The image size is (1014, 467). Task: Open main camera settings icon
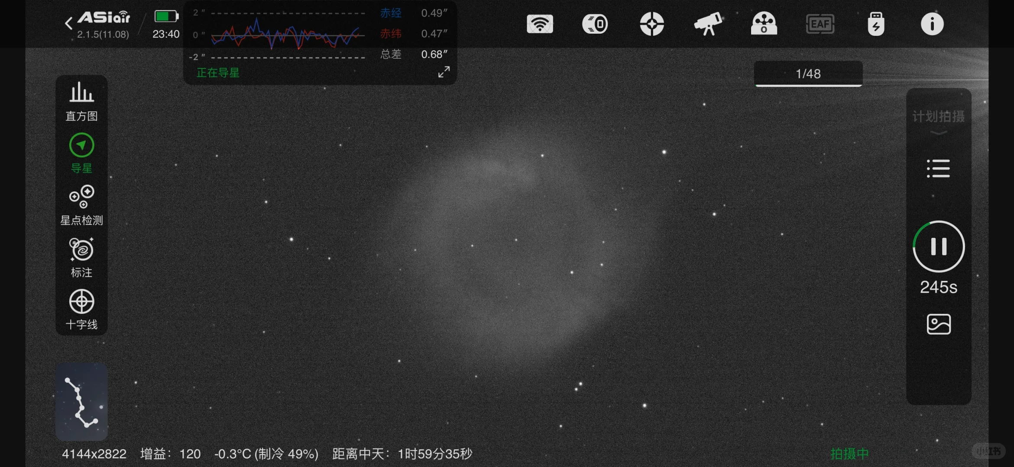[595, 24]
